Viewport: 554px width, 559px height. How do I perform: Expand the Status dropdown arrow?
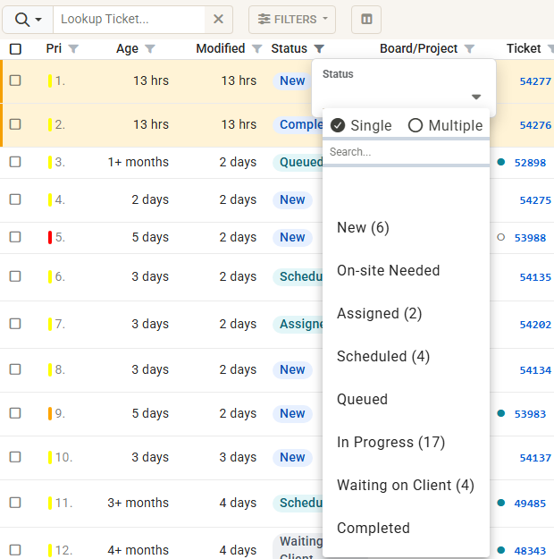click(x=476, y=97)
